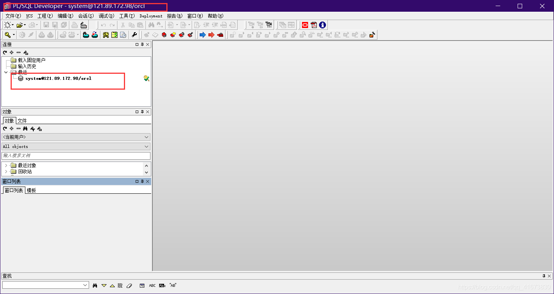Switch to the 模板 tab
Screen dimensions: 554x294
31,190
